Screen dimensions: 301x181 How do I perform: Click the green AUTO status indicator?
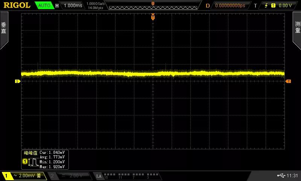coord(44,5)
